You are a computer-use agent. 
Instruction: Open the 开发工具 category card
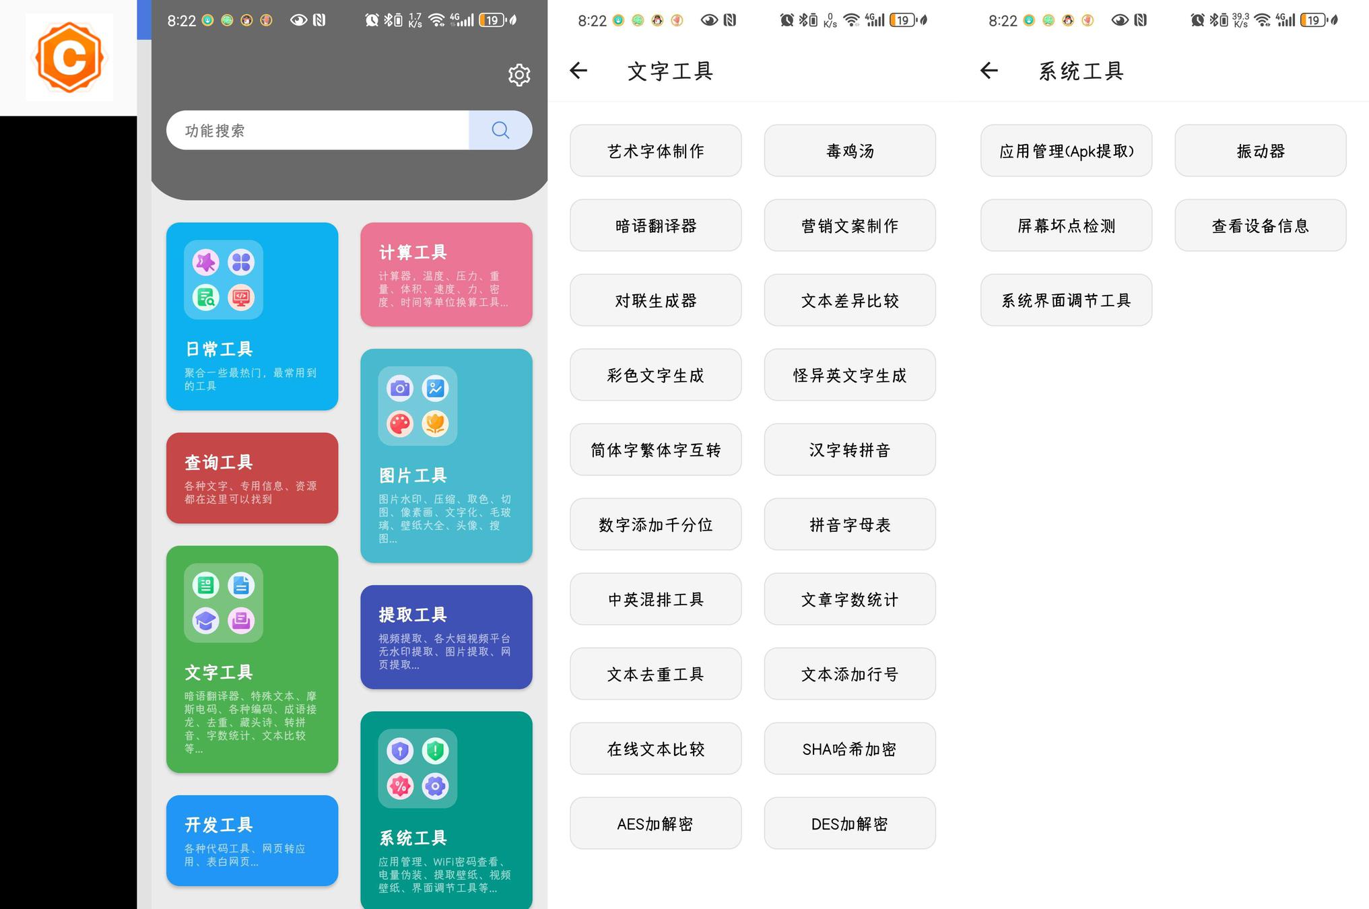coord(252,840)
